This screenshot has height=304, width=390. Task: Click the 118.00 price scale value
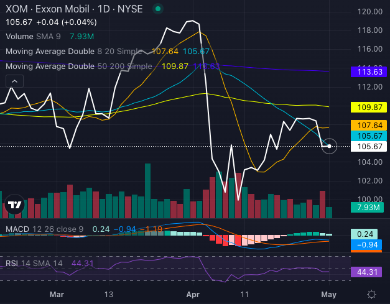(370, 30)
